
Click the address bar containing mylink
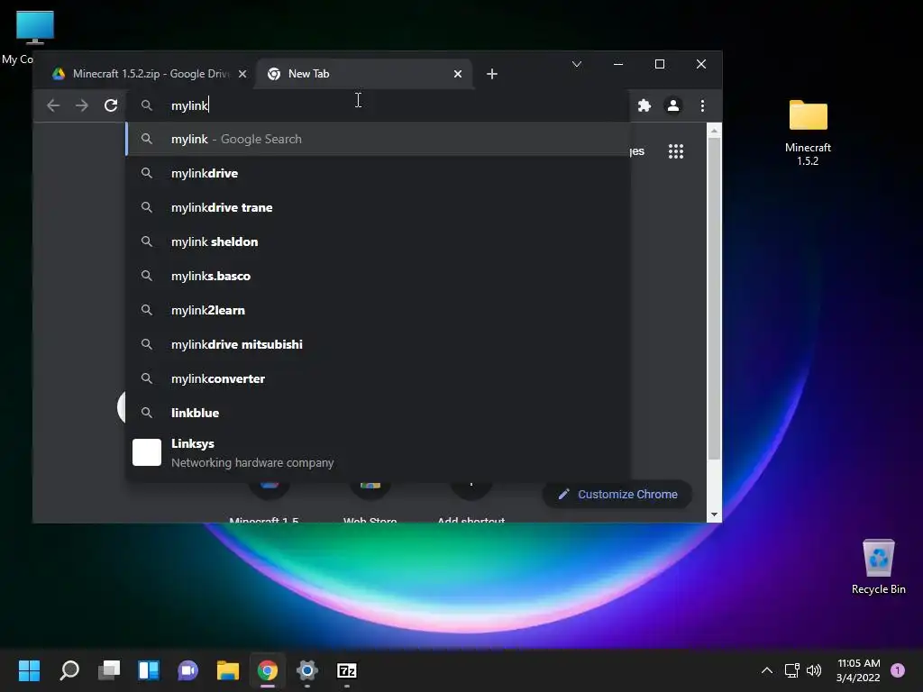tap(378, 105)
